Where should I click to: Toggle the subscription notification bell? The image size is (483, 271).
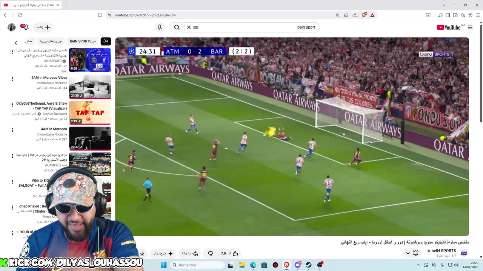415,253
